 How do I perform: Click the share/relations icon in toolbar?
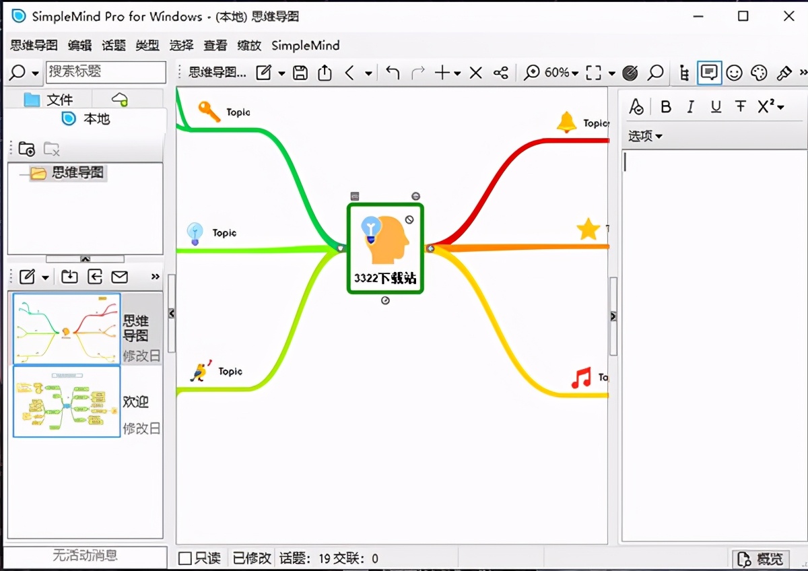pyautogui.click(x=500, y=72)
